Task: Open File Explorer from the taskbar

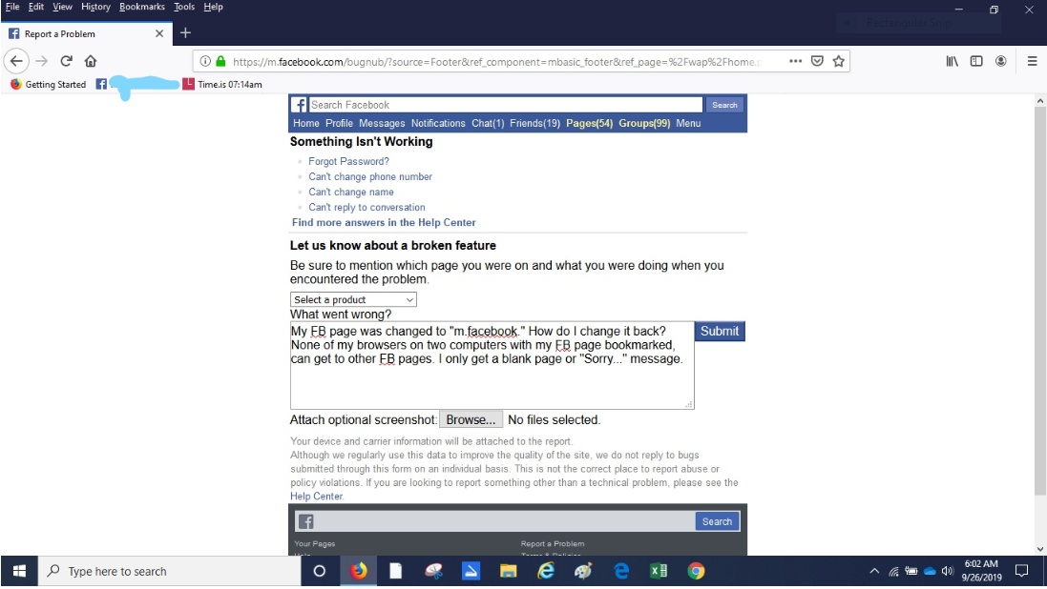Action: coord(508,571)
